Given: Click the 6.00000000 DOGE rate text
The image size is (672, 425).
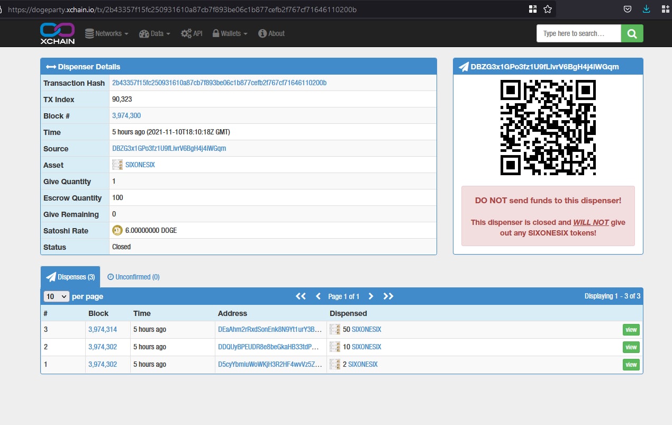Looking at the screenshot, I should tap(151, 231).
